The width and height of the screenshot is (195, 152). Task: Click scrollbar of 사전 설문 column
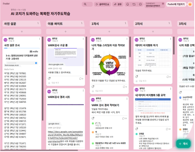tap(43, 78)
